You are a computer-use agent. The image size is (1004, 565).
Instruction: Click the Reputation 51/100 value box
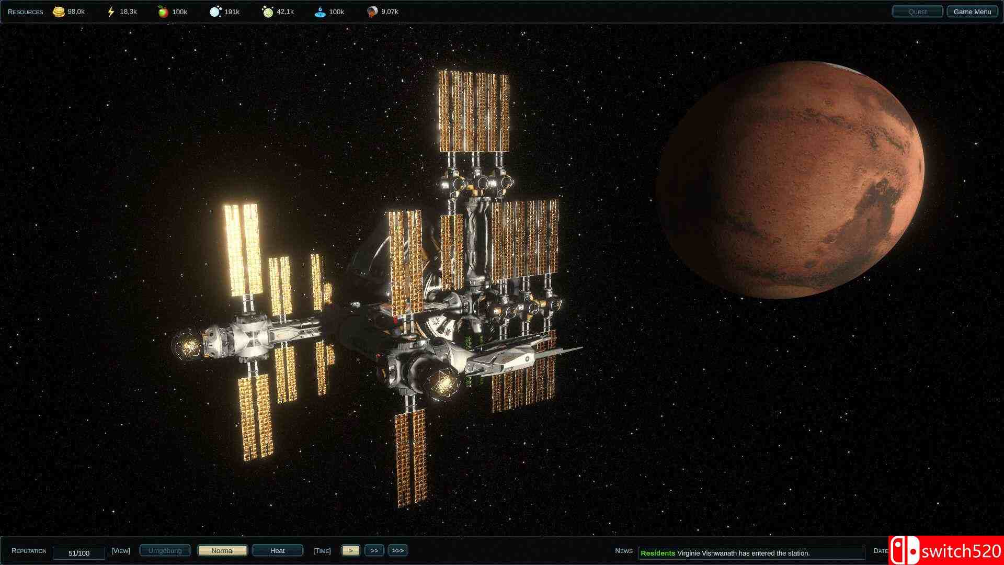pyautogui.click(x=79, y=553)
